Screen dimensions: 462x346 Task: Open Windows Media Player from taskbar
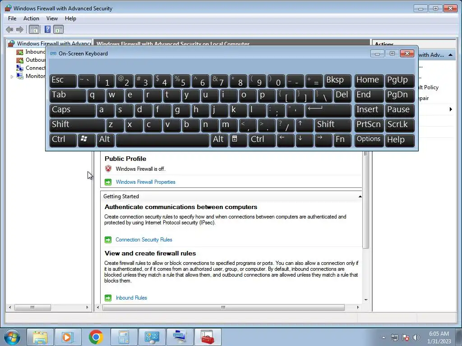click(68, 337)
